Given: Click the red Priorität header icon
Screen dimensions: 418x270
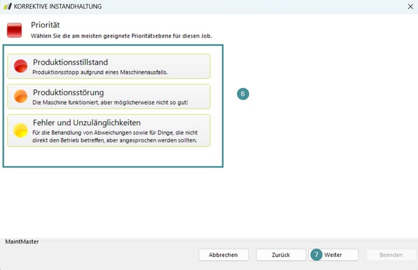Looking at the screenshot, I should pos(15,30).
